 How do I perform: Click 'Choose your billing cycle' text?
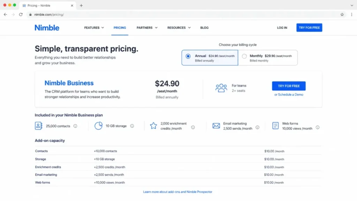(x=238, y=45)
